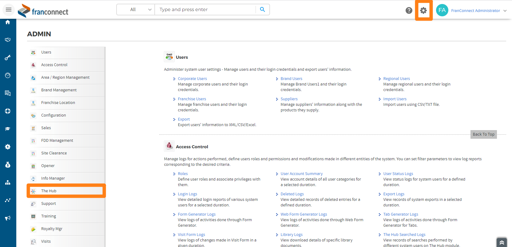Viewport: 512px width, 247px height.
Task: Open the User Account Summary link
Action: [301, 174]
